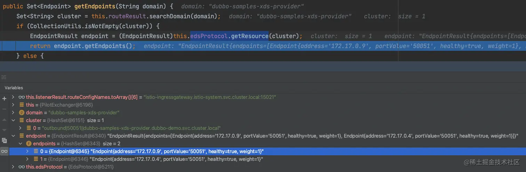Click the return endpoint.getEndpoints() line

pyautogui.click(x=263, y=46)
